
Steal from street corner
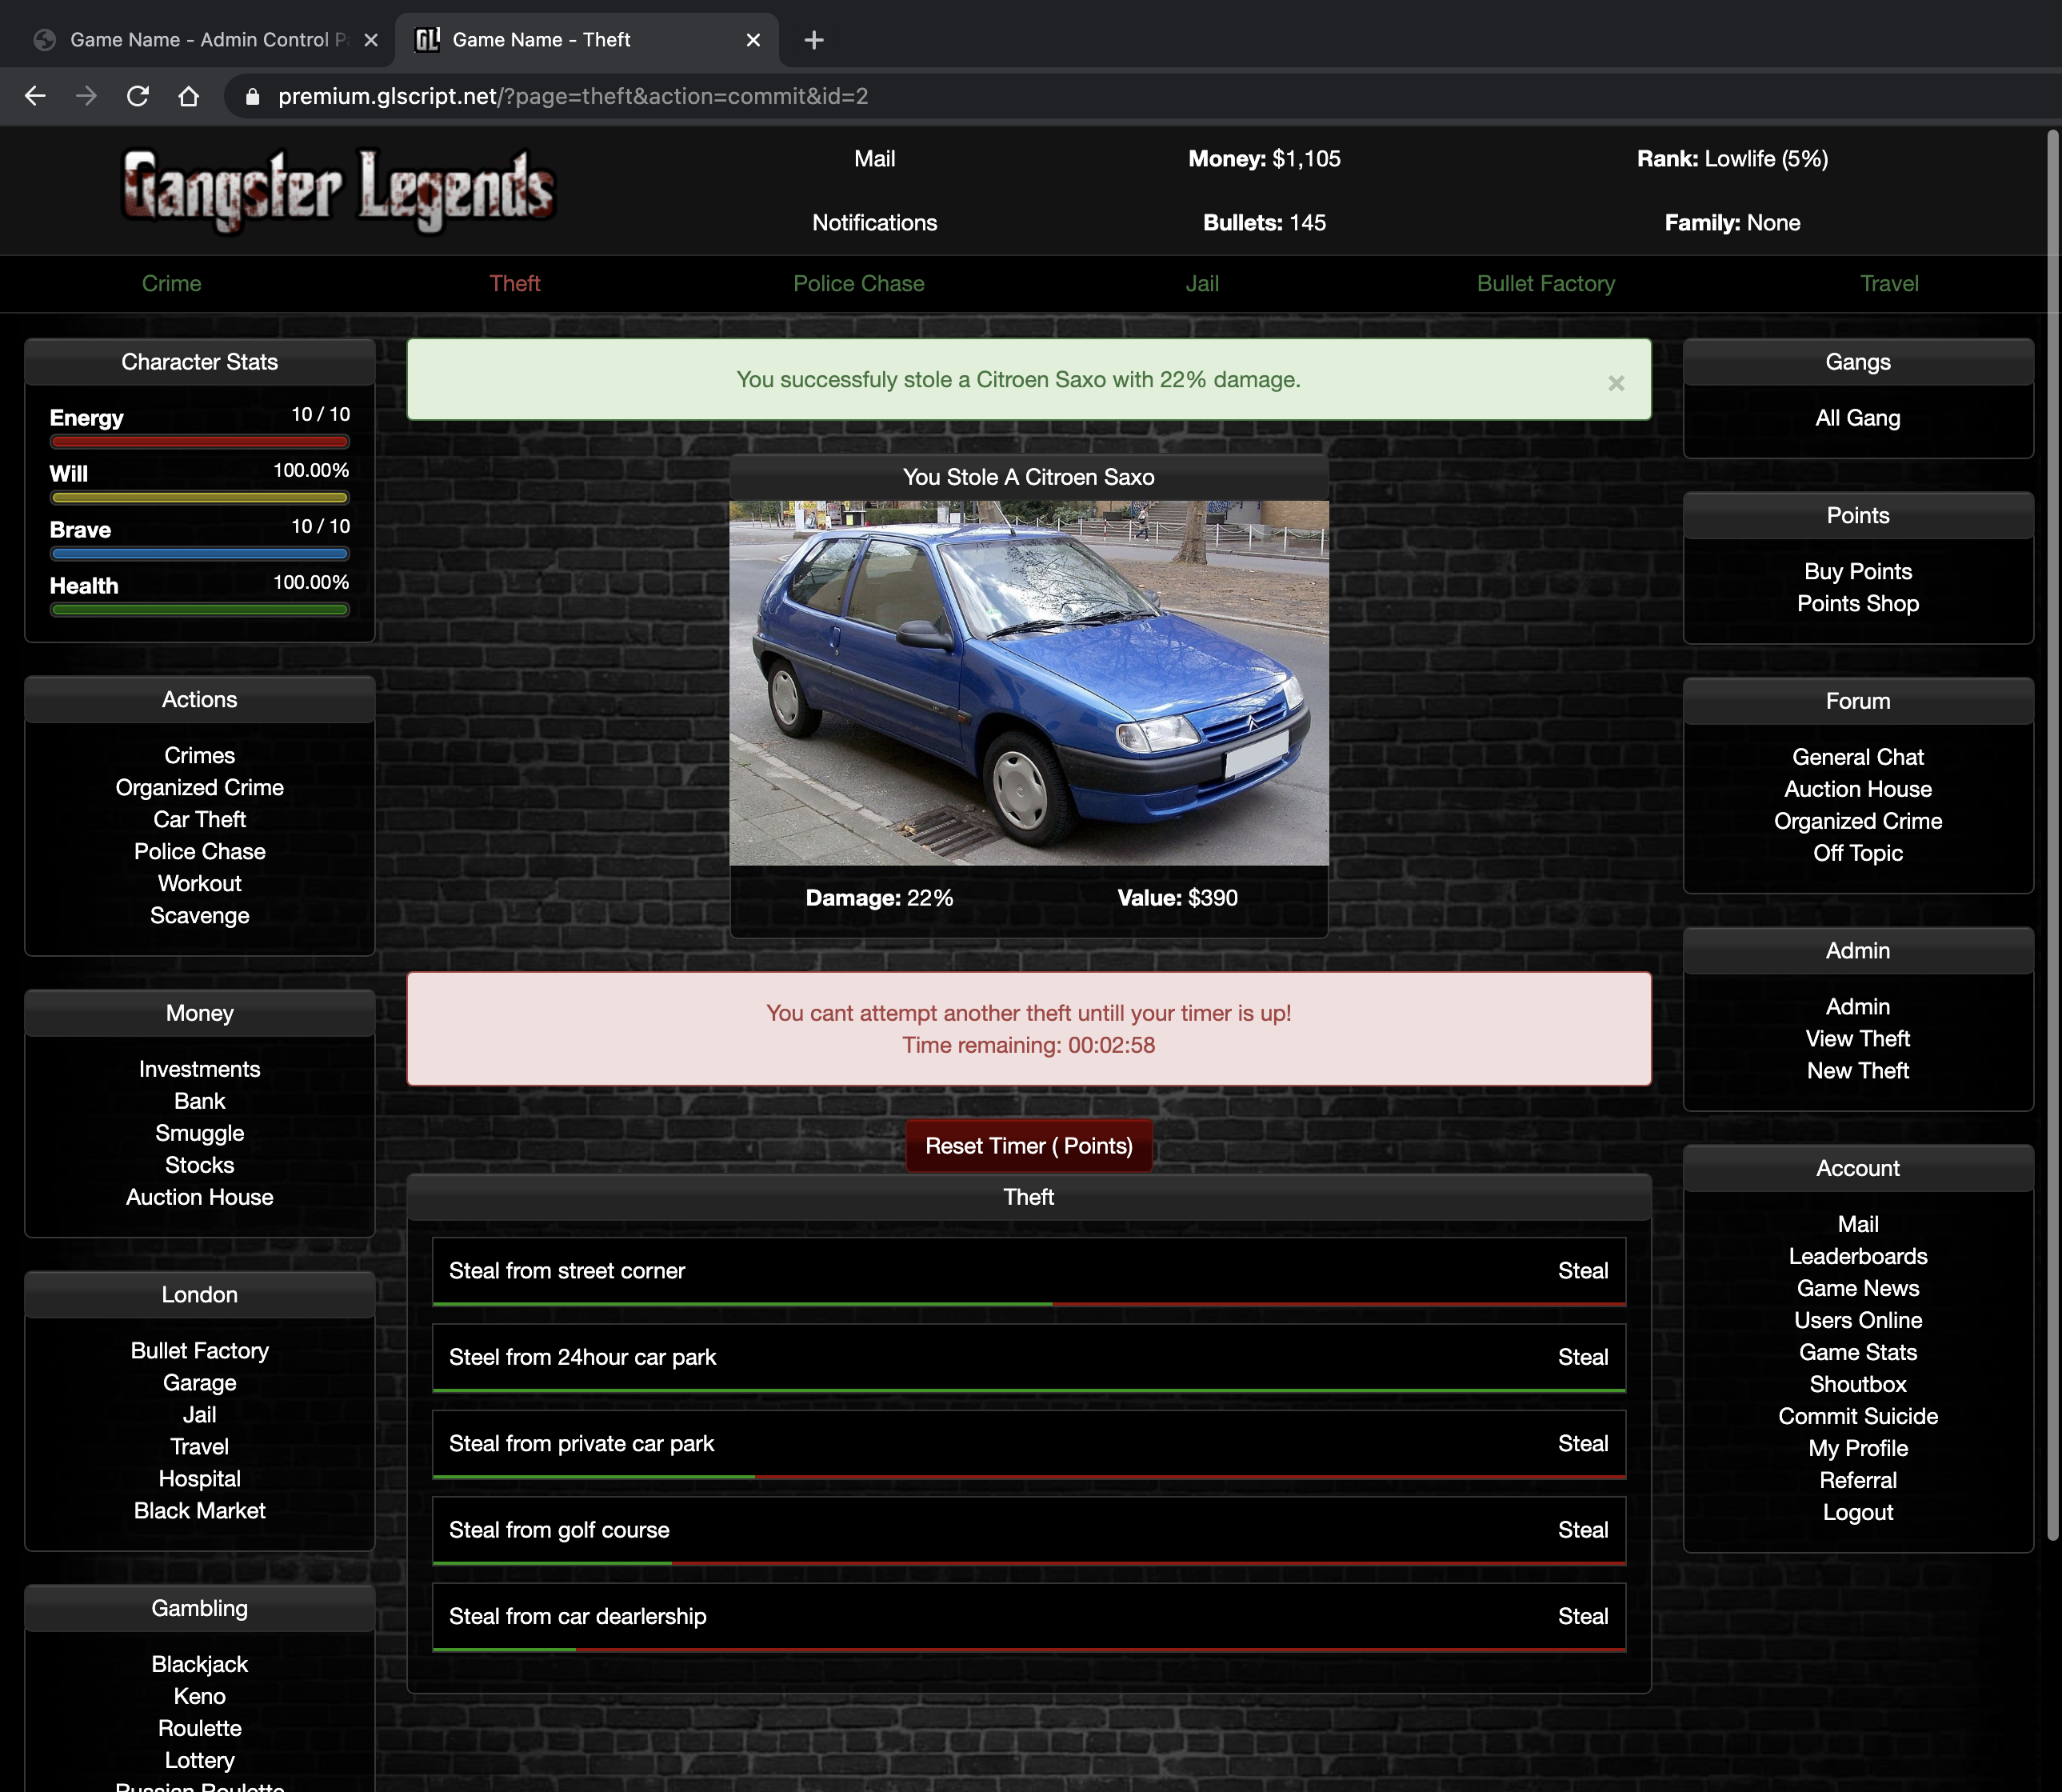(1582, 1271)
